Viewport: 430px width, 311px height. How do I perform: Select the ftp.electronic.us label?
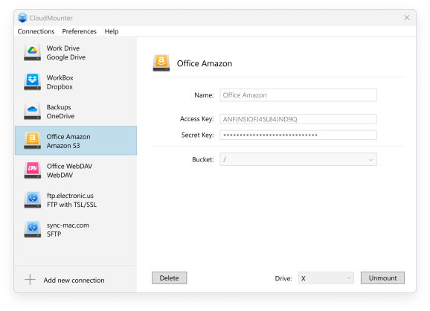[x=70, y=196]
